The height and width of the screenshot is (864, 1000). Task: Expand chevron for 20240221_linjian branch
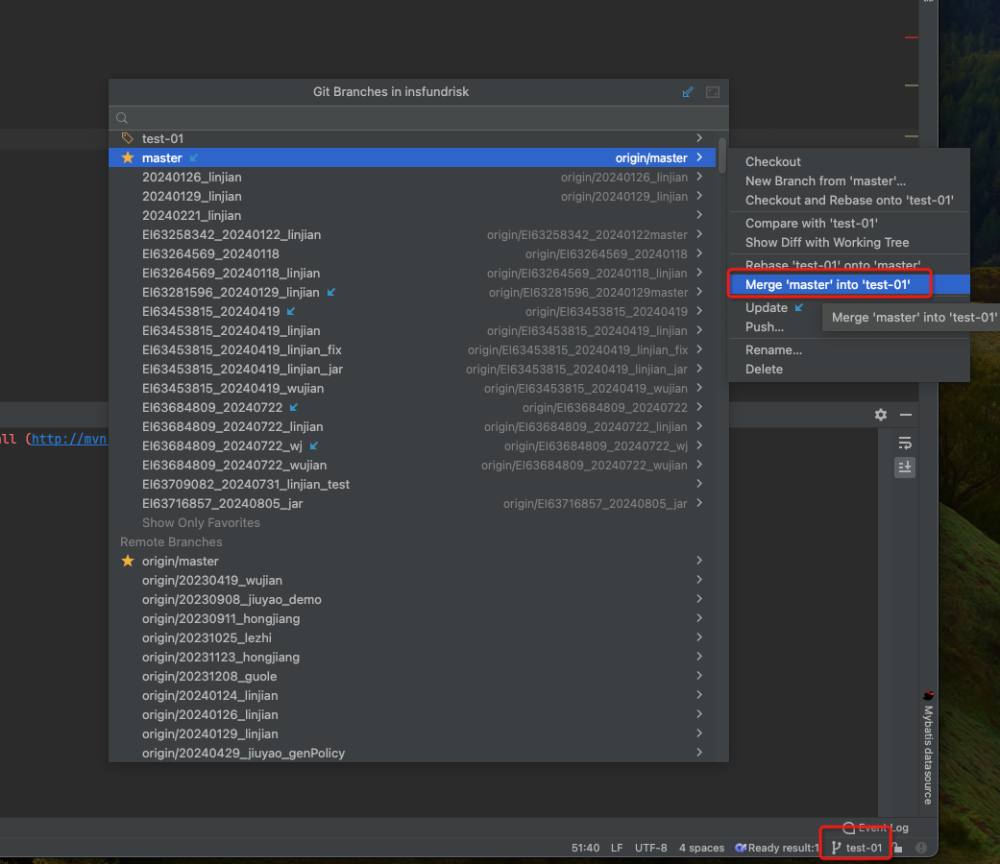[699, 215]
